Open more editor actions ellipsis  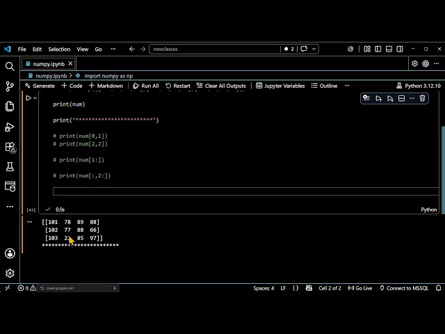437,63
